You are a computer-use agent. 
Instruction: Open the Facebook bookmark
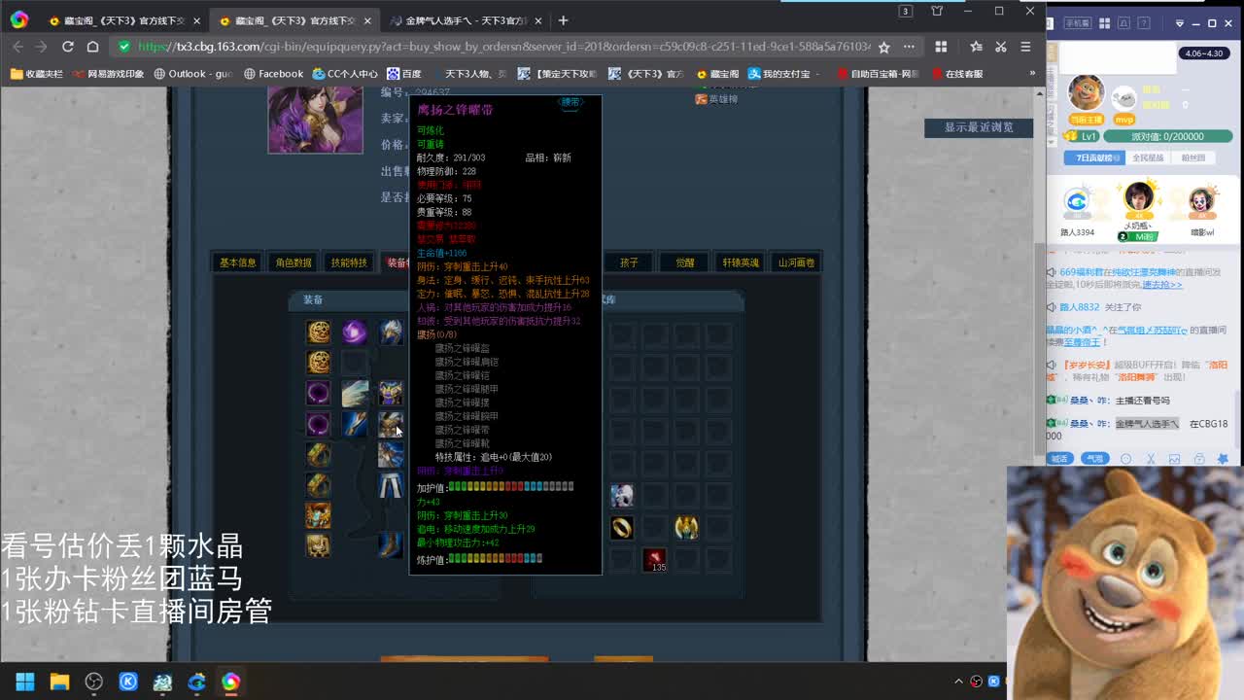pyautogui.click(x=273, y=74)
